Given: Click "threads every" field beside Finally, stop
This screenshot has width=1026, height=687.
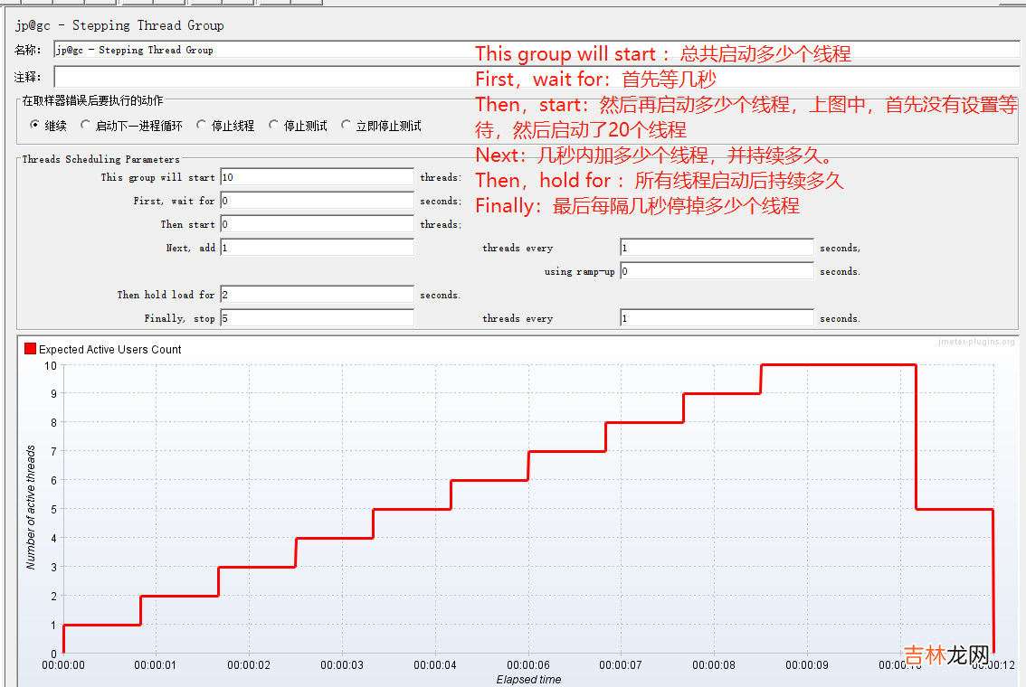Looking at the screenshot, I should [x=717, y=318].
